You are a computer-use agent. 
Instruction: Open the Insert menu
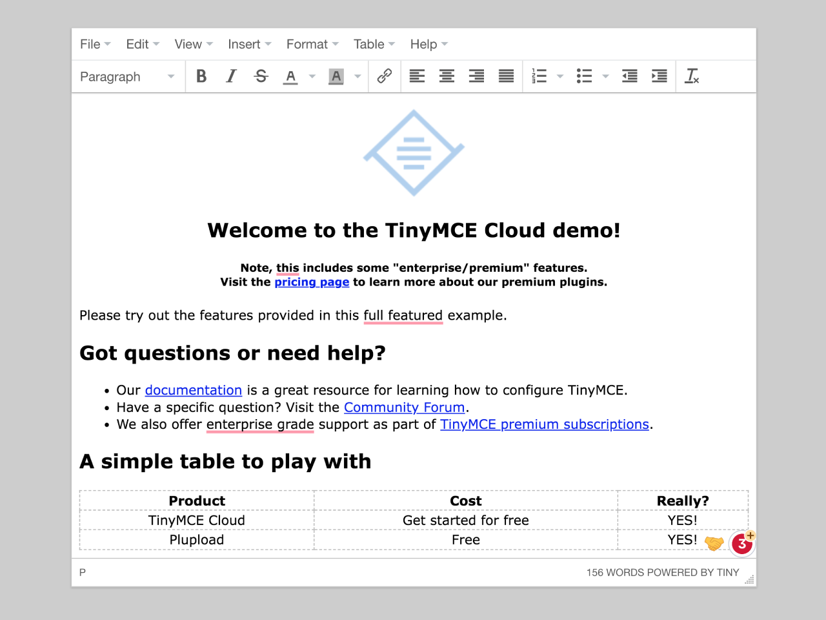click(x=249, y=44)
